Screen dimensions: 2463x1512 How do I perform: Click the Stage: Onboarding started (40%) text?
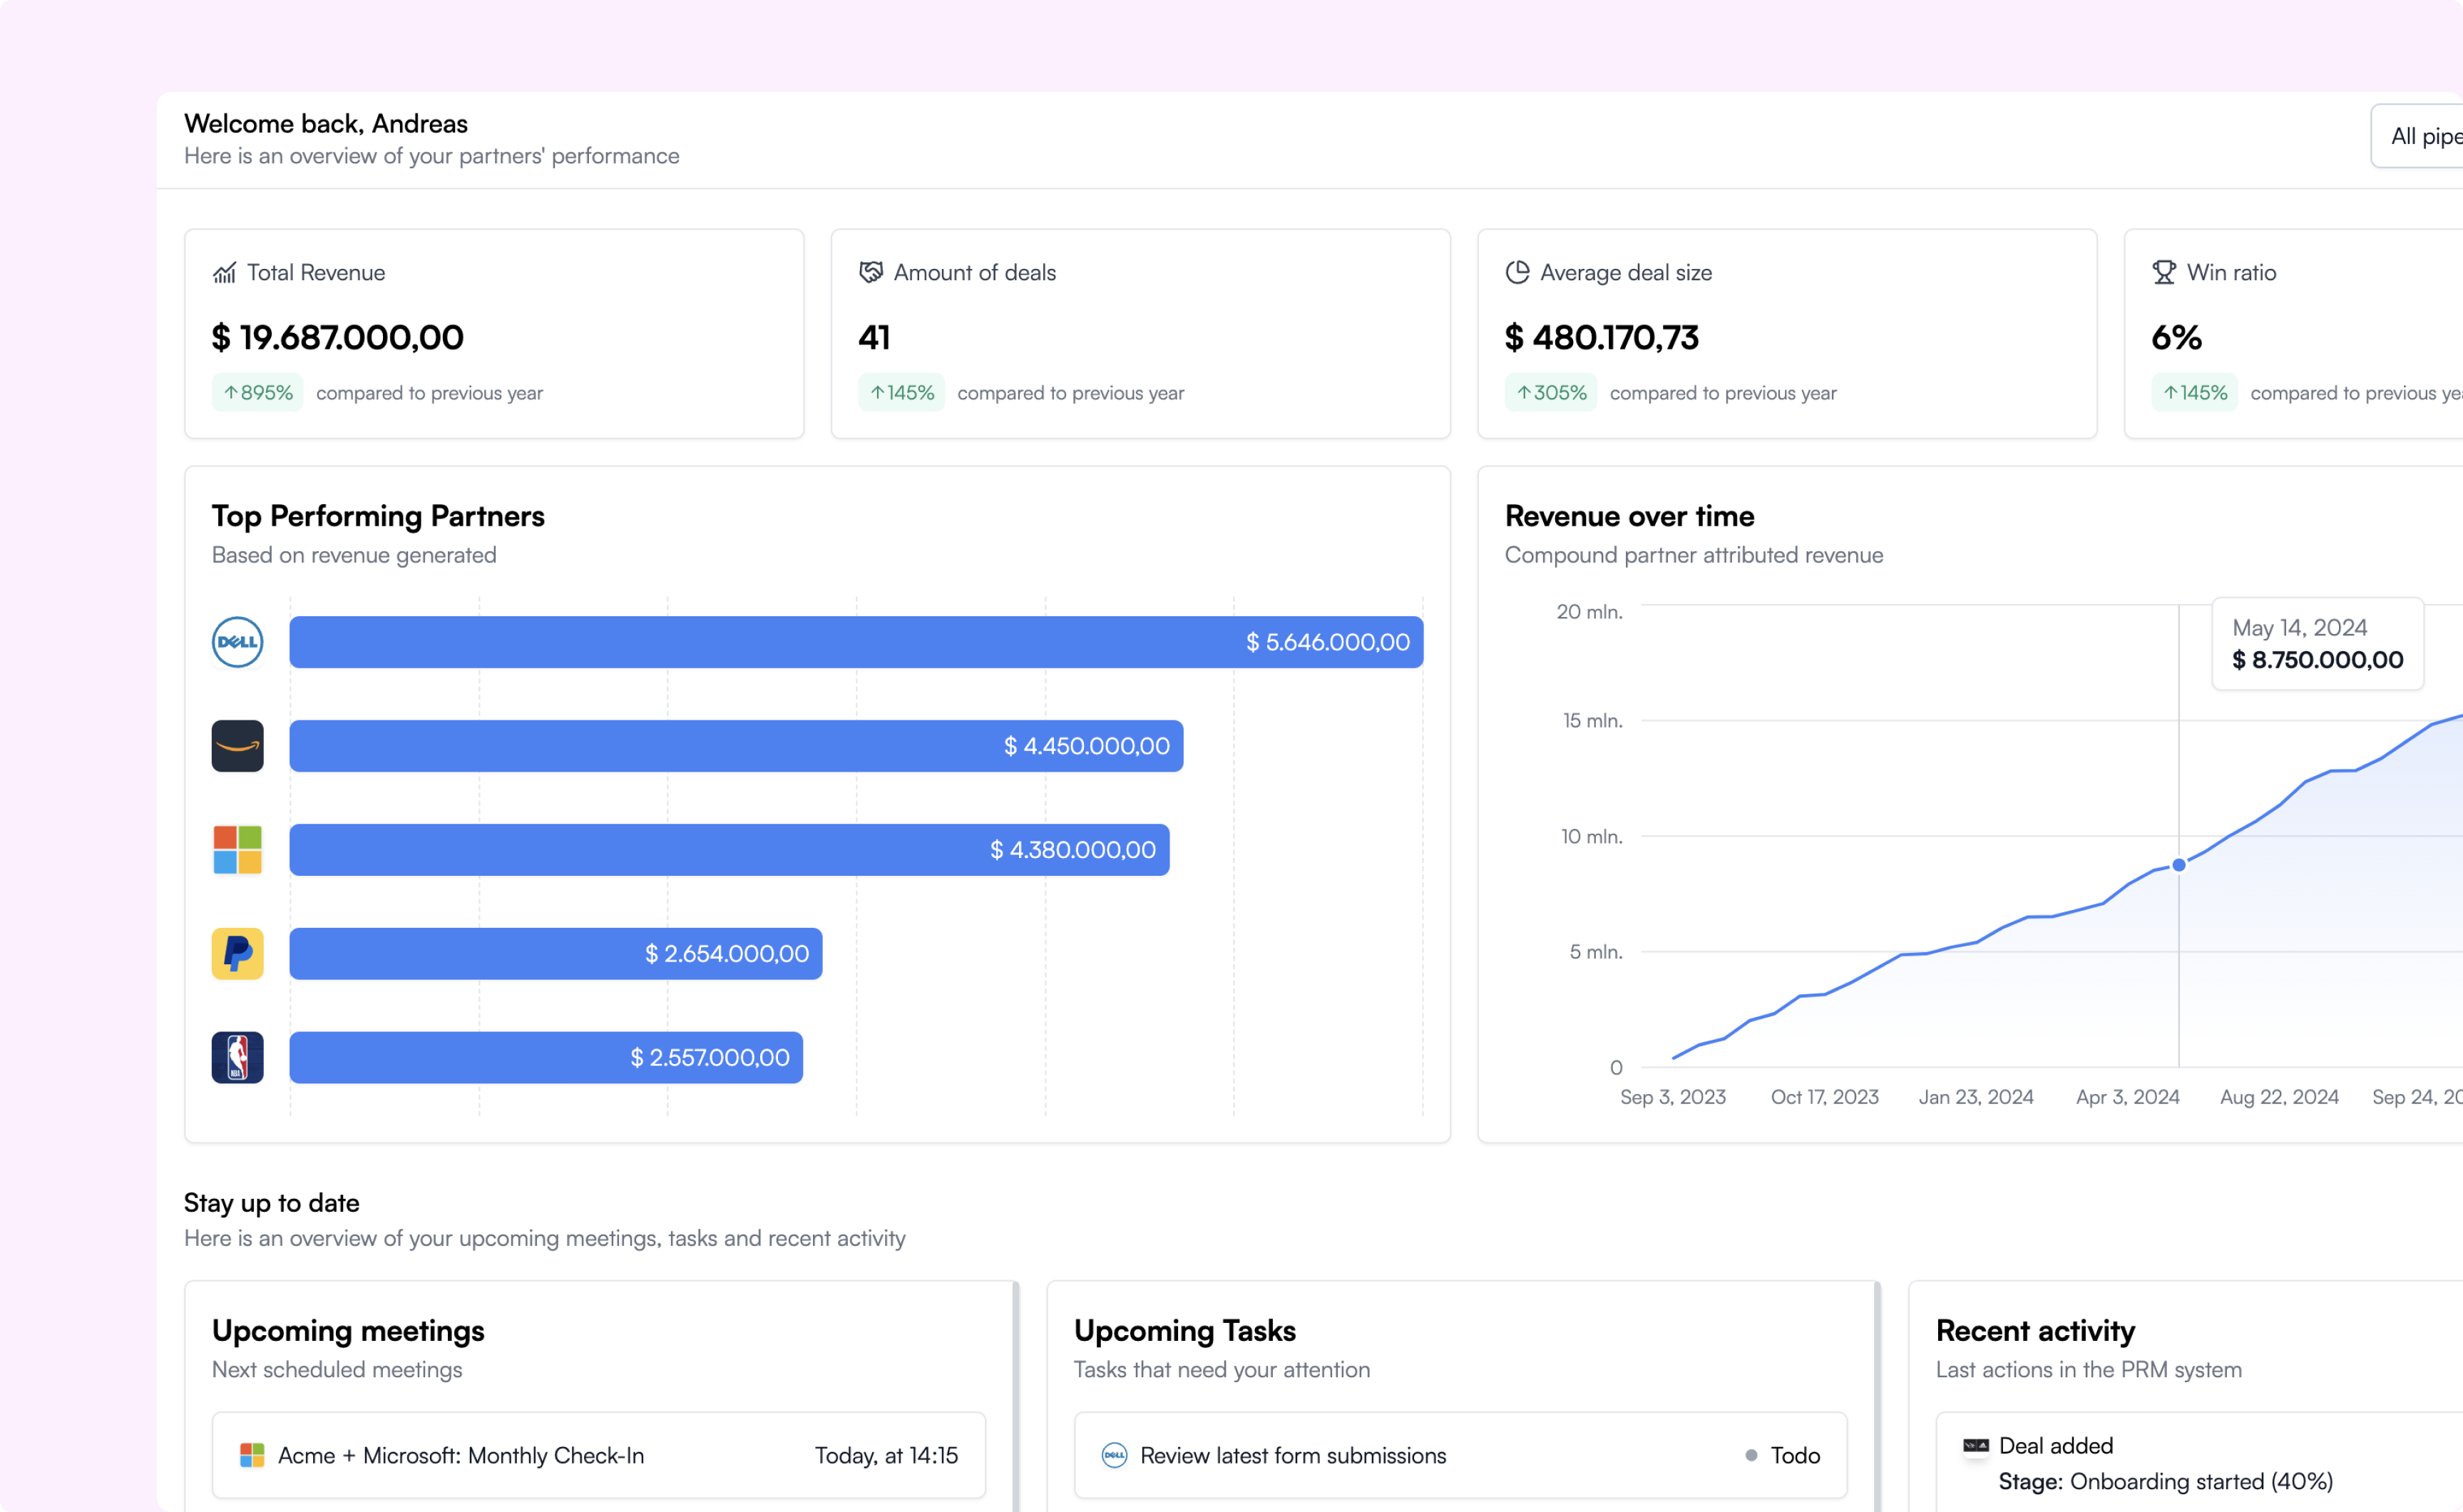(2166, 1482)
